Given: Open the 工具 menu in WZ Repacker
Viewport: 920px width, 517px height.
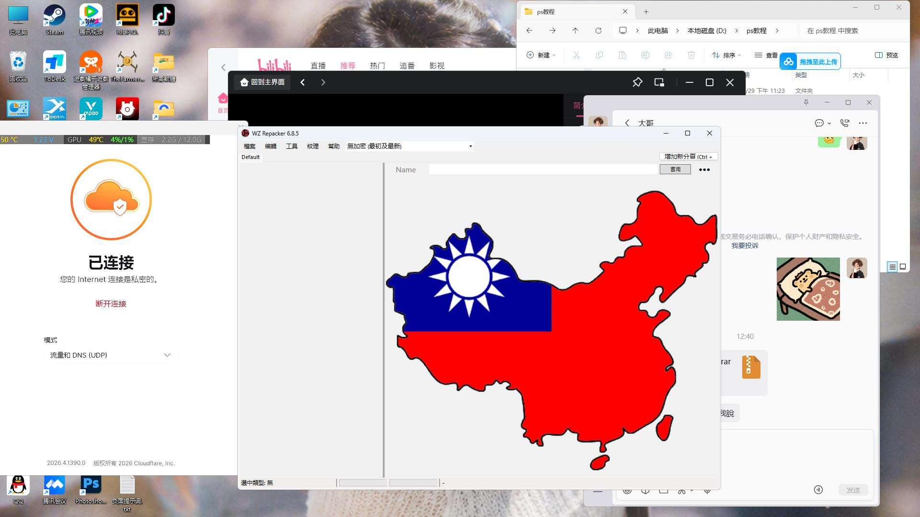Looking at the screenshot, I should click(292, 146).
